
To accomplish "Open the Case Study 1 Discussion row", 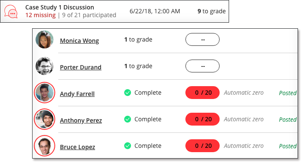I will click(114, 11).
